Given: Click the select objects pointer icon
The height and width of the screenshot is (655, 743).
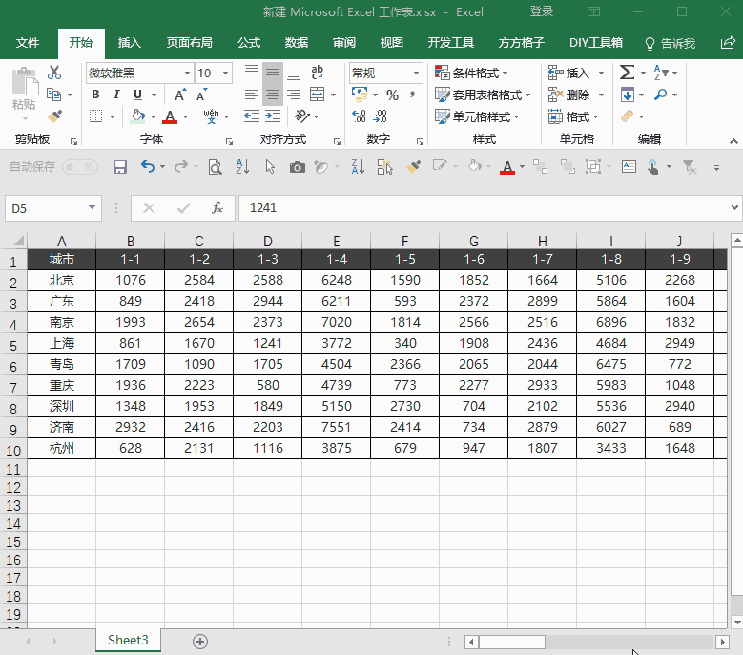Looking at the screenshot, I should [x=270, y=167].
